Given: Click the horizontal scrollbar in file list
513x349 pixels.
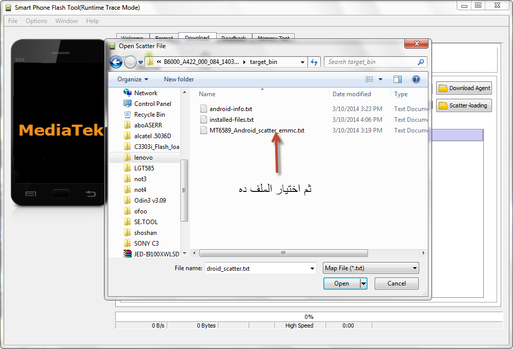Looking at the screenshot, I should [x=283, y=253].
